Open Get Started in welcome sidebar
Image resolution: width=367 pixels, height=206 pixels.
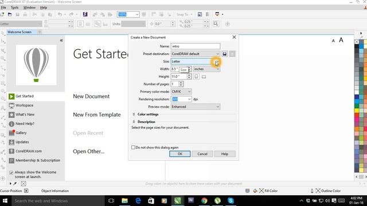pos(36,96)
